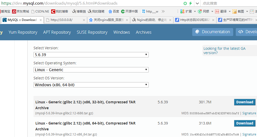Click the mysql-5.6.39-linux-glibc2.12-x86_64.tar.gz filename
Viewport: 257px width, 137px height.
tap(66, 134)
